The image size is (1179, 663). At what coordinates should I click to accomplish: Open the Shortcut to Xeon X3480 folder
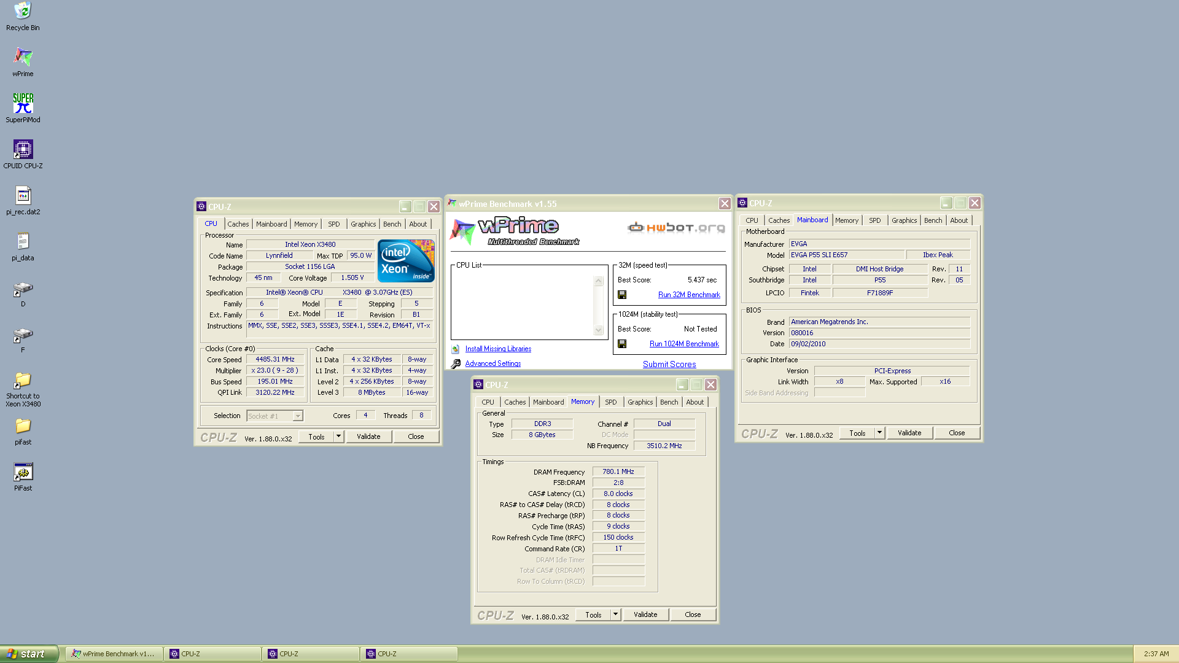click(23, 380)
